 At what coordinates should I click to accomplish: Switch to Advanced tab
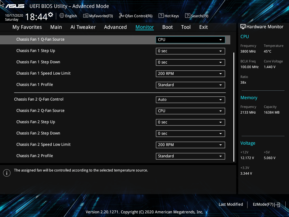(115, 27)
